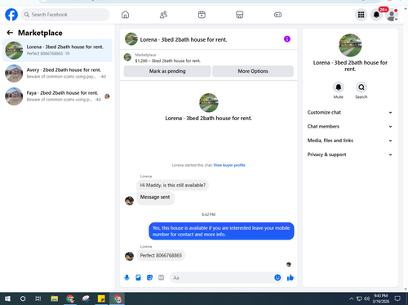Open the Reels video icon
Viewport: 408px width, 305px height.
click(202, 15)
